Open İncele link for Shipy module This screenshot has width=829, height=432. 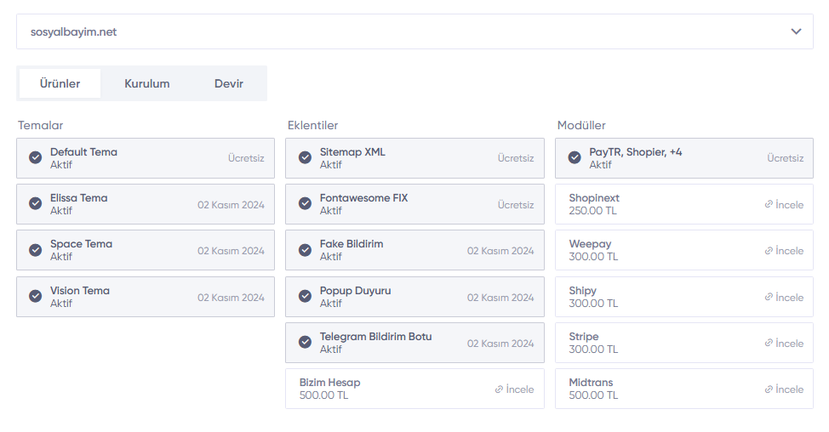coord(784,298)
